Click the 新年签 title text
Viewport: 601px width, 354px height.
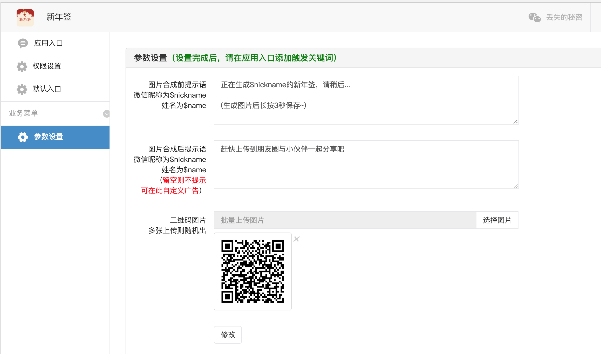coord(59,17)
